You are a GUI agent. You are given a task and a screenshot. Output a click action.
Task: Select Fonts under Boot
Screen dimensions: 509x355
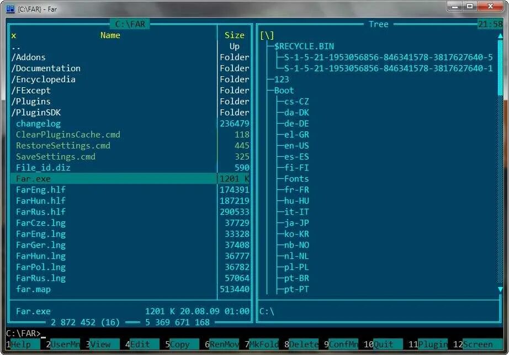(296, 178)
